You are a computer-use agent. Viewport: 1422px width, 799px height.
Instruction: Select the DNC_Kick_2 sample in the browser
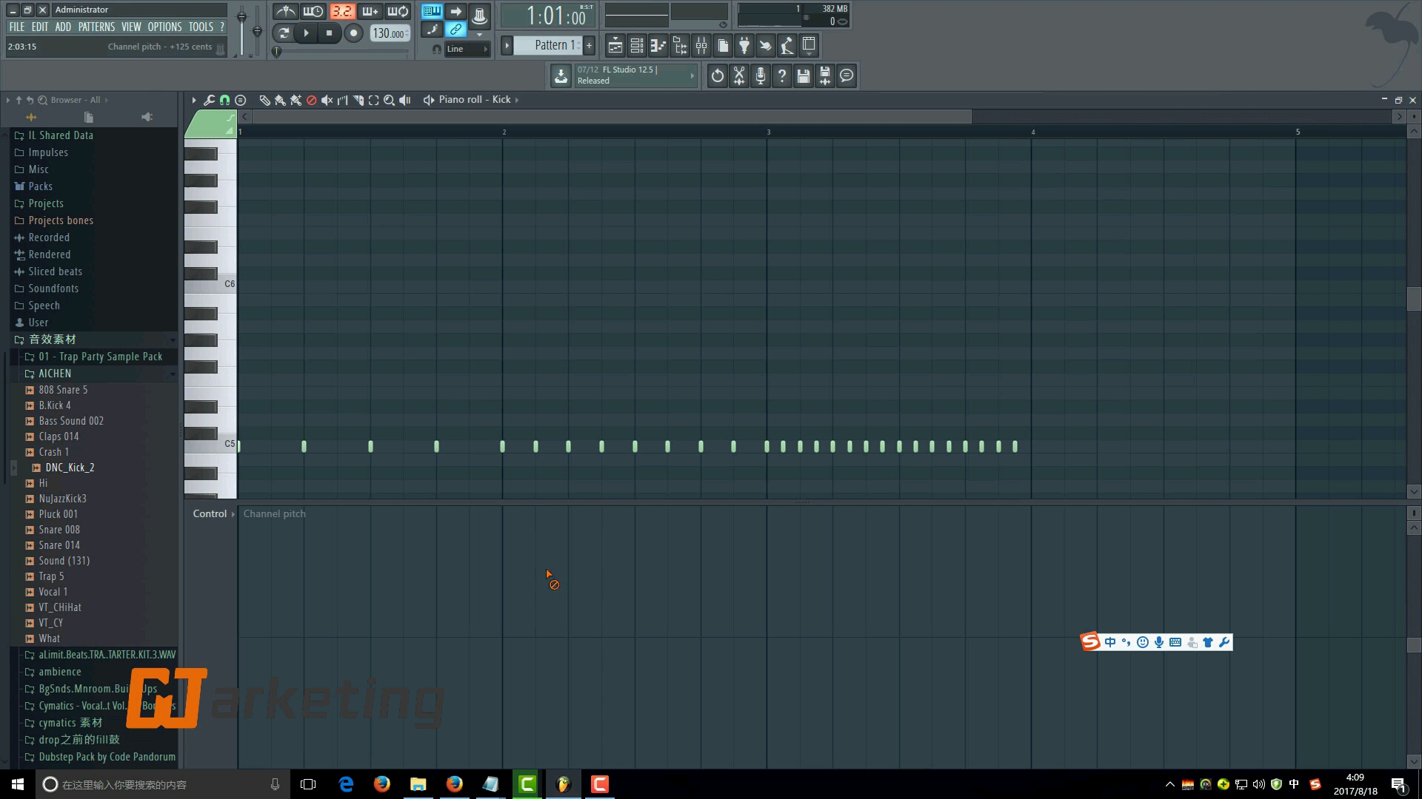point(70,467)
